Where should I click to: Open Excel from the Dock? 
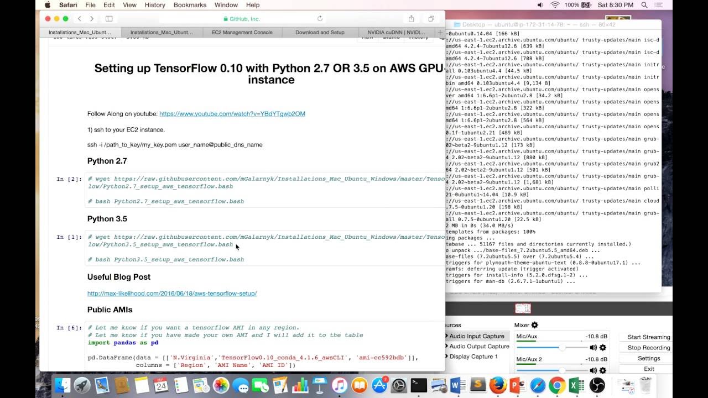(577, 385)
